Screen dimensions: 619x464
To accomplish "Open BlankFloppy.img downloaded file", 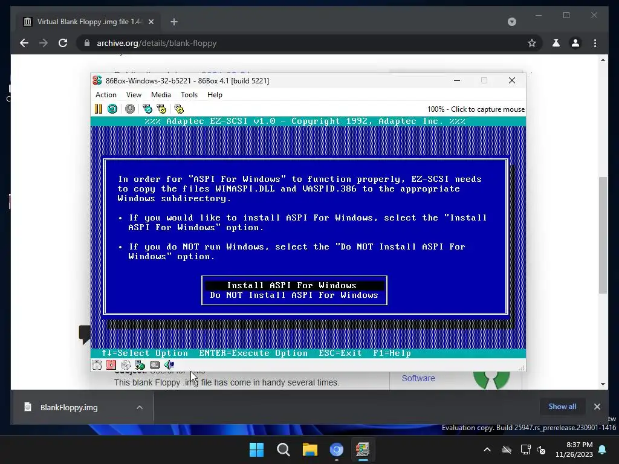I will [69, 407].
